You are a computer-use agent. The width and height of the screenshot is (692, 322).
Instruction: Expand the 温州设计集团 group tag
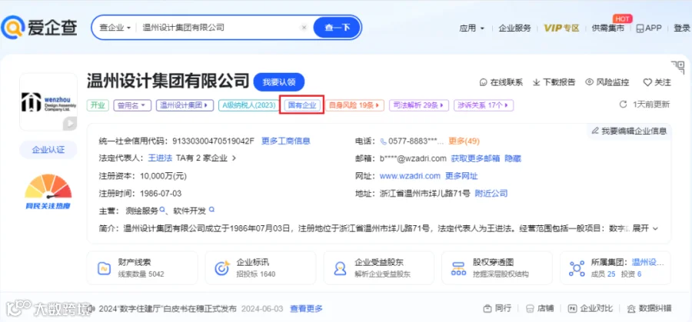click(x=185, y=105)
